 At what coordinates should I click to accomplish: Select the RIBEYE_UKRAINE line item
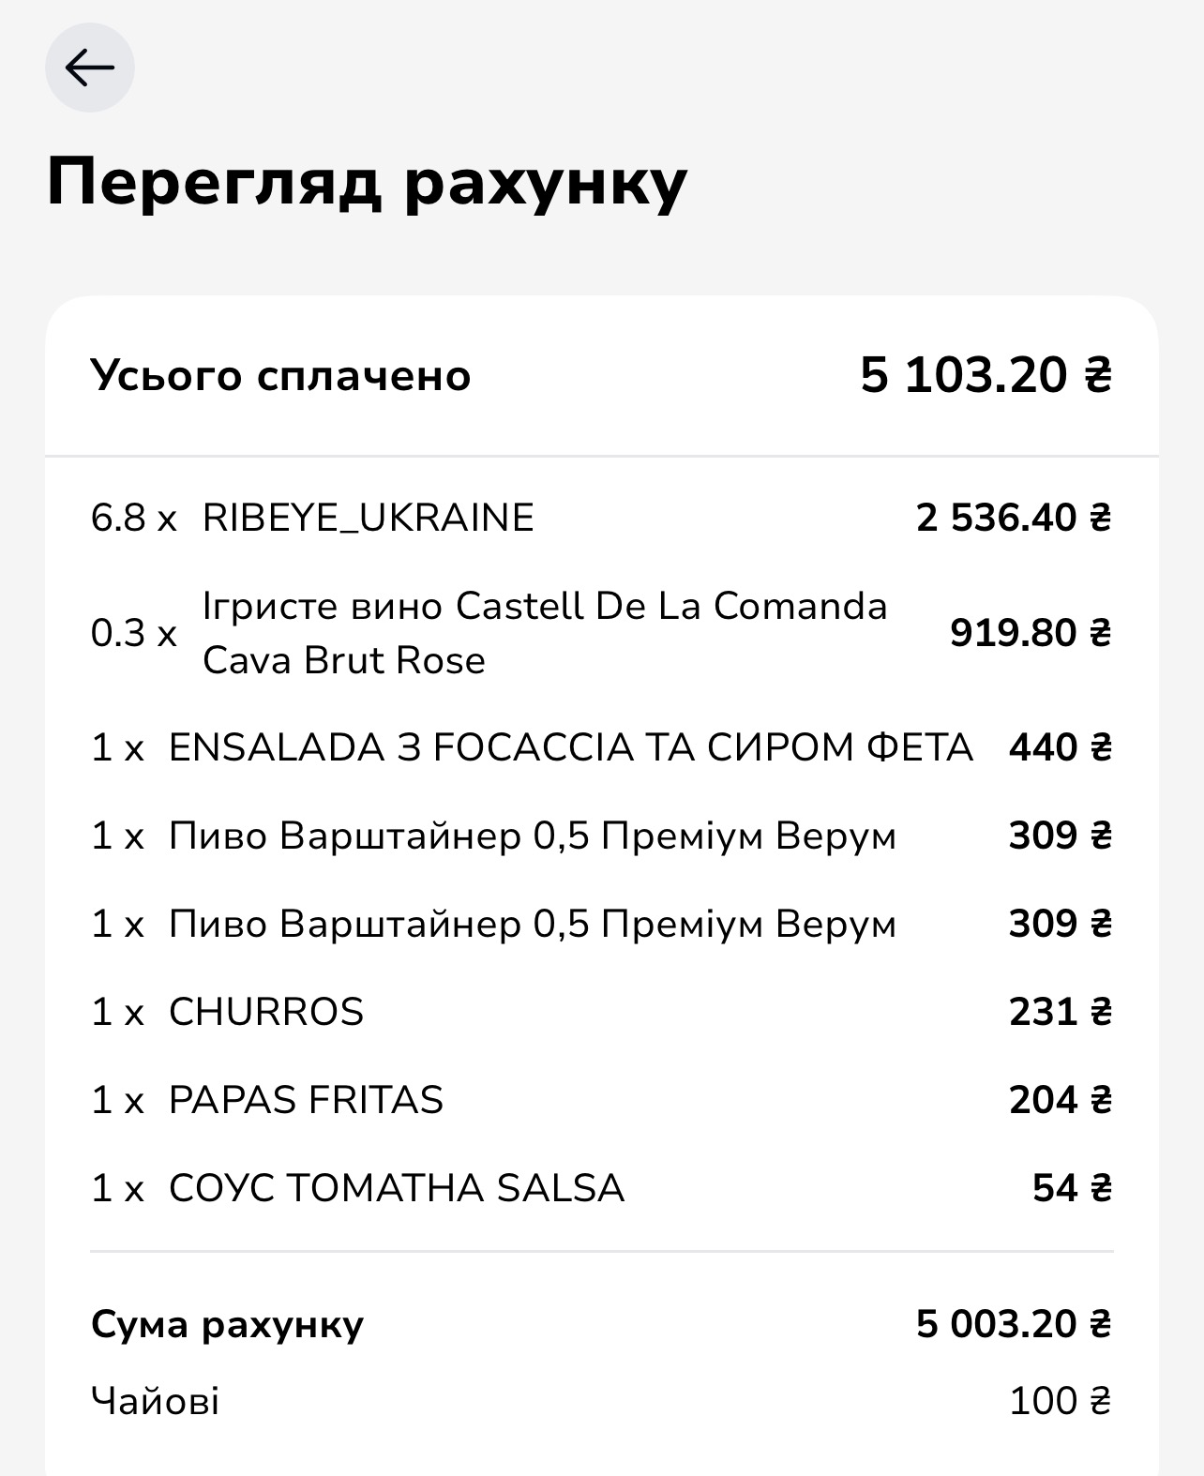point(601,518)
